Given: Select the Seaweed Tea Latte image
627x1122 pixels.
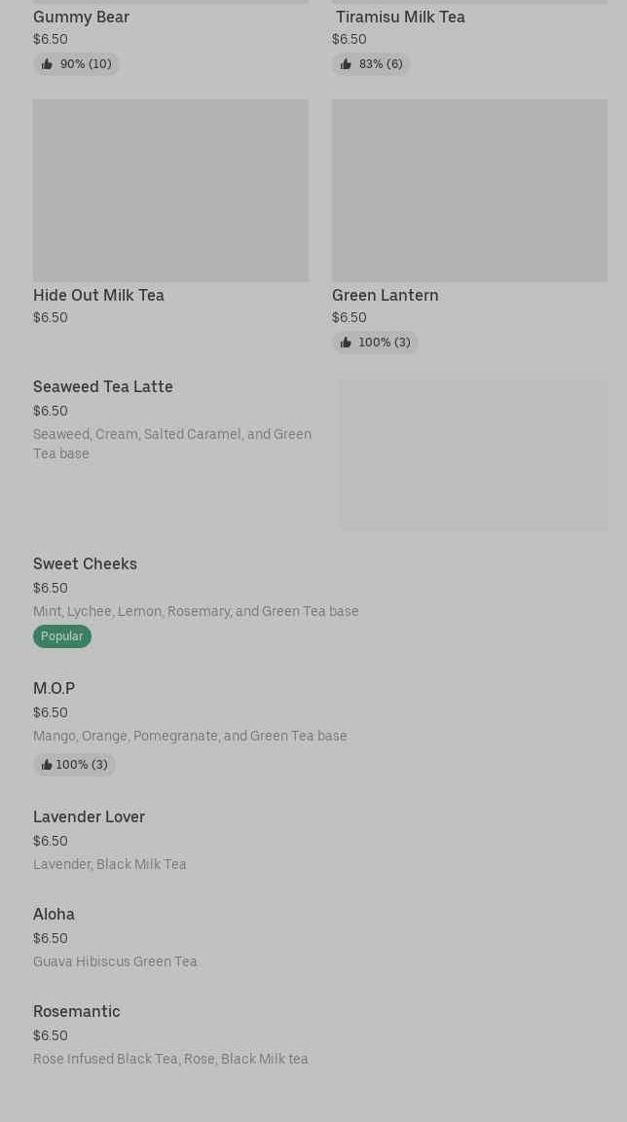Looking at the screenshot, I should (472, 454).
